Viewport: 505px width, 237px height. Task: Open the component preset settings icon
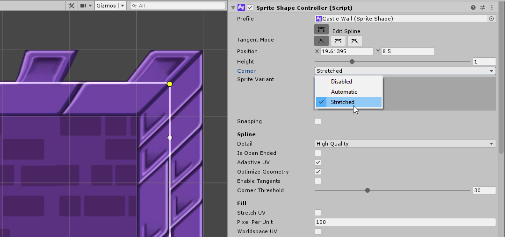pyautogui.click(x=483, y=7)
